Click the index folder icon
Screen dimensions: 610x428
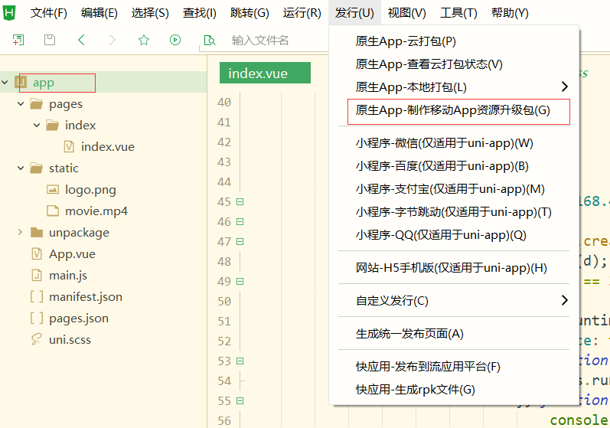(x=52, y=126)
